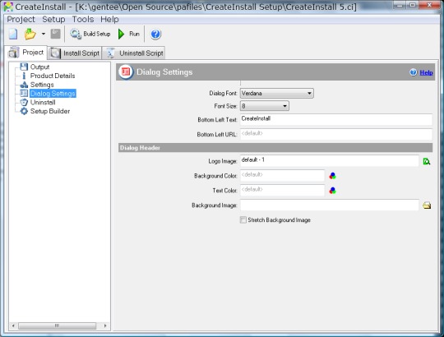Click the Build Setup toolbar button
The image size is (444, 337).
90,34
